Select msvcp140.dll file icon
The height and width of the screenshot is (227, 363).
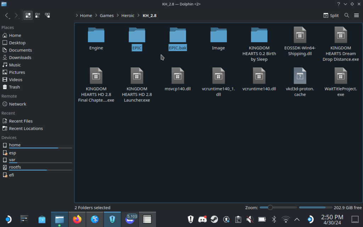tap(178, 76)
